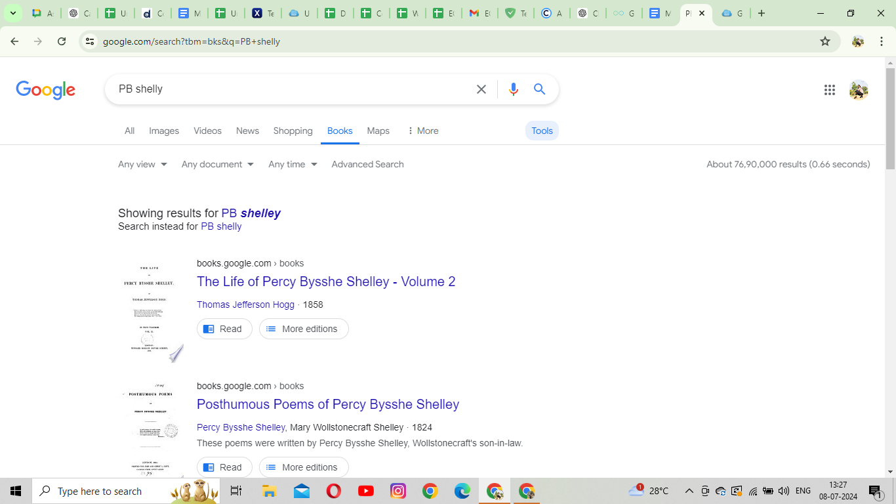Click the page vertical scrollbar thumb

click(x=890, y=119)
